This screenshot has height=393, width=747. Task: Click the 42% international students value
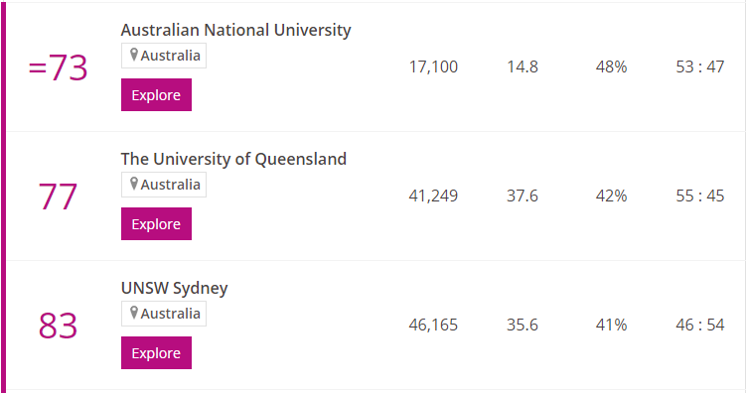point(611,196)
